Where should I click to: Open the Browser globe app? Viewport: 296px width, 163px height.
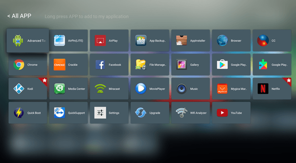coord(231,40)
